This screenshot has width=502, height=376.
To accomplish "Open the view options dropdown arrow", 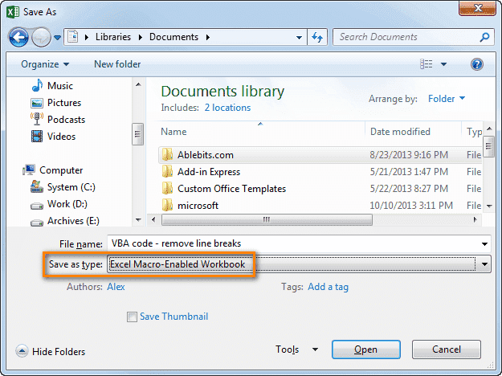I will point(443,64).
